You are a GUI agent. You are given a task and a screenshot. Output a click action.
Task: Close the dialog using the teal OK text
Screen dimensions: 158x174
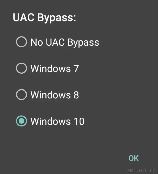click(134, 158)
